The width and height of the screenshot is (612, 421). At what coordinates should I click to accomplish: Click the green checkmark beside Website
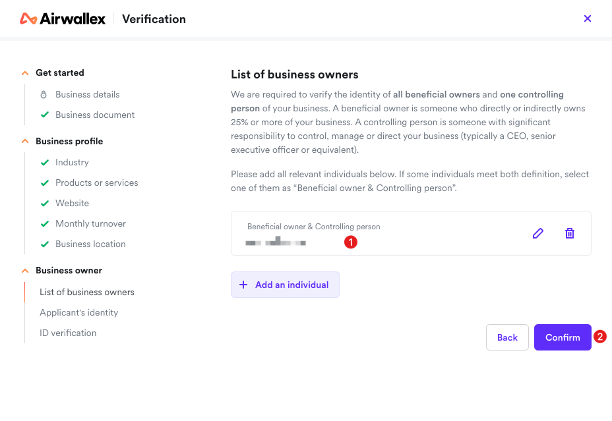[x=45, y=203]
